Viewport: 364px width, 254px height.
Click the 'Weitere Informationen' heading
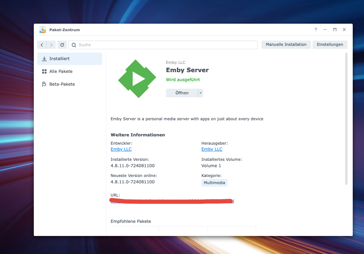click(137, 135)
